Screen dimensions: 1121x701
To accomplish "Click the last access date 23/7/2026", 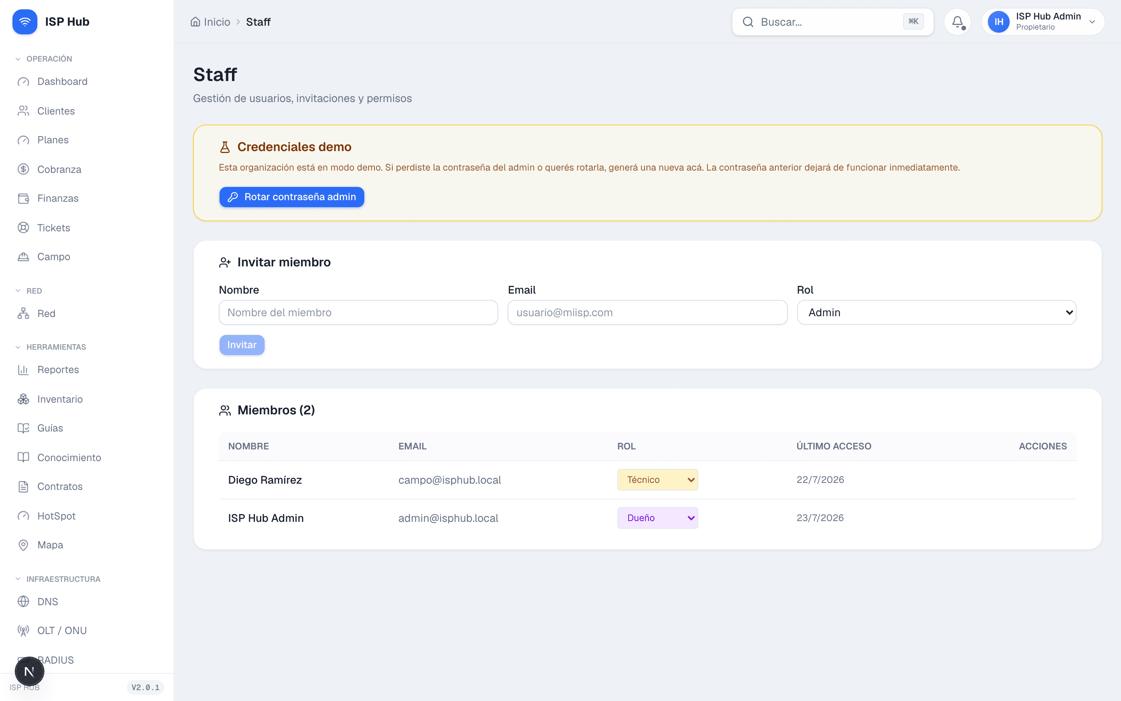I will click(820, 518).
